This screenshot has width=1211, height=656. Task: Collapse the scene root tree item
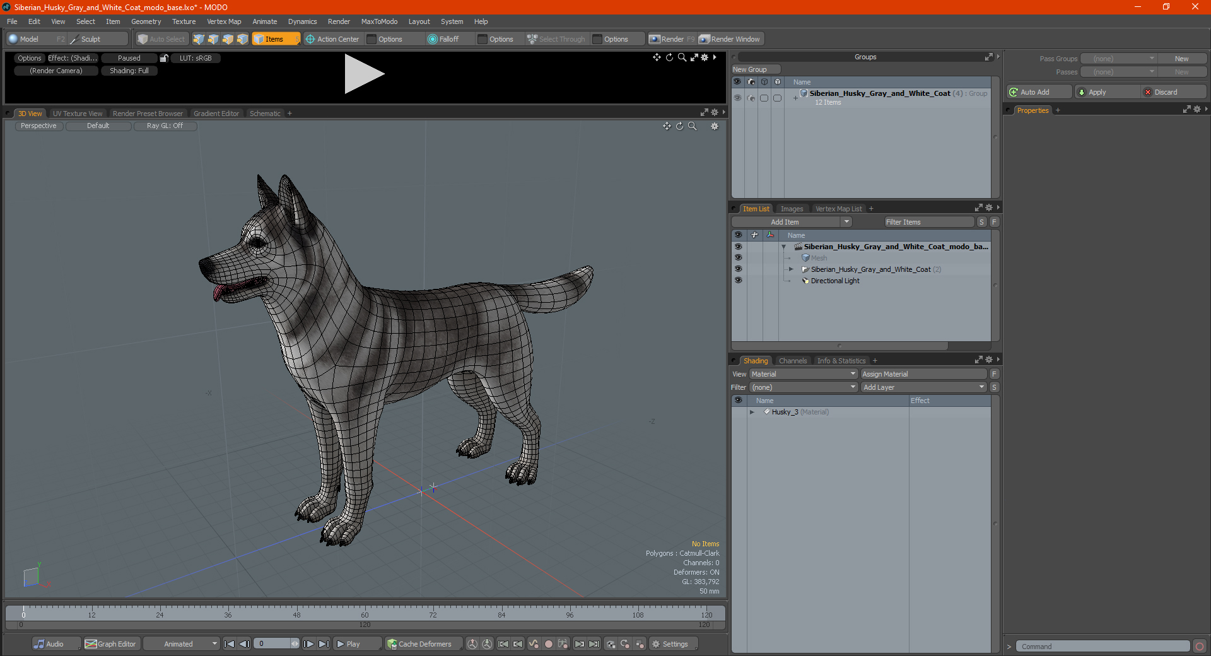(x=784, y=247)
